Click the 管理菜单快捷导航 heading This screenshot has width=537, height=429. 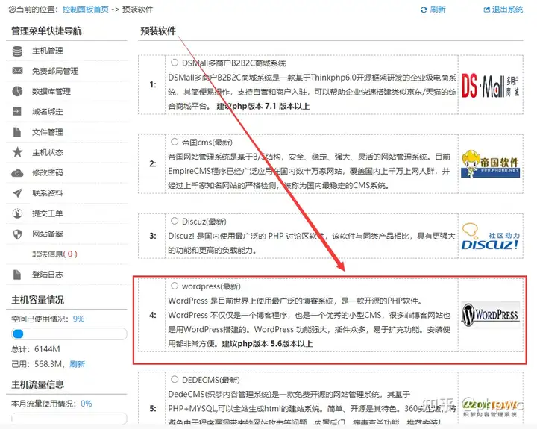[46, 31]
